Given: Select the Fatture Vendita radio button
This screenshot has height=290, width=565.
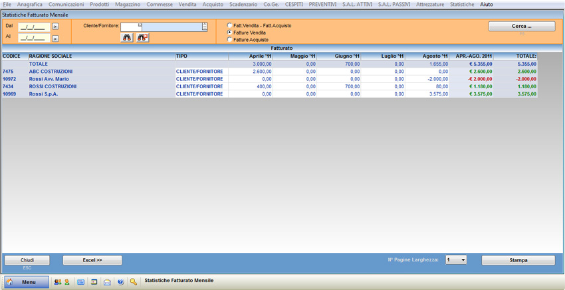Looking at the screenshot, I should click(x=230, y=33).
